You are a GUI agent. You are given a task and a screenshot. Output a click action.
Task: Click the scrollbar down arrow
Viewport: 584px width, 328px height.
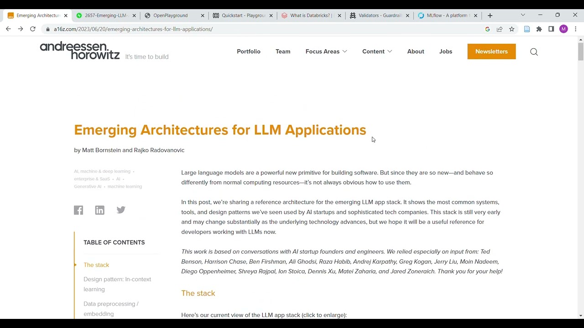pyautogui.click(x=580, y=315)
